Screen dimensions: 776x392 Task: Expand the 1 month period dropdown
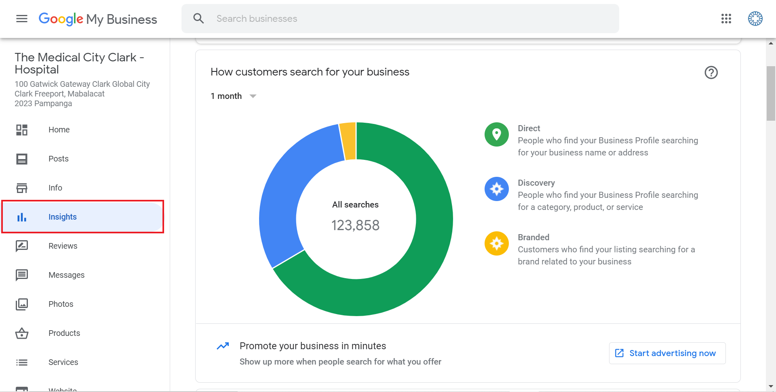coord(234,96)
